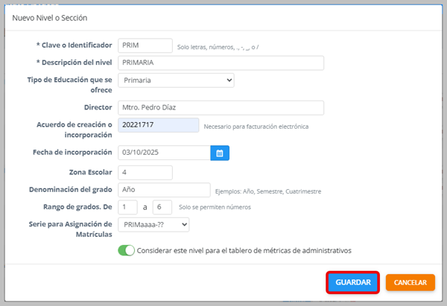Click the "Considerar este nivel" toggle label text
Image resolution: width=447 pixels, height=306 pixels.
244,250
